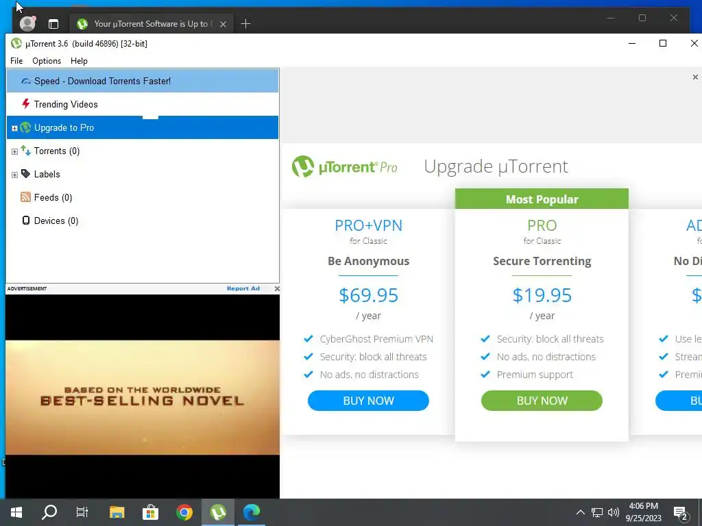The width and height of the screenshot is (702, 526).
Task: Open the browser tab actions icon
Action: pyautogui.click(x=53, y=24)
